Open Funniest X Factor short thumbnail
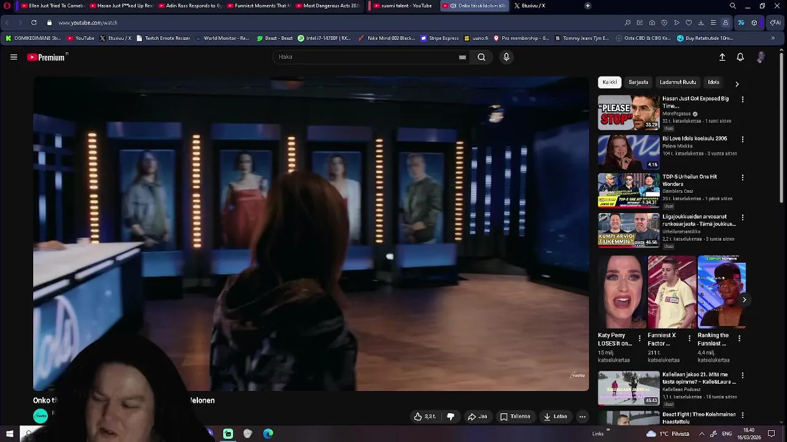The image size is (787, 442). coord(671,292)
